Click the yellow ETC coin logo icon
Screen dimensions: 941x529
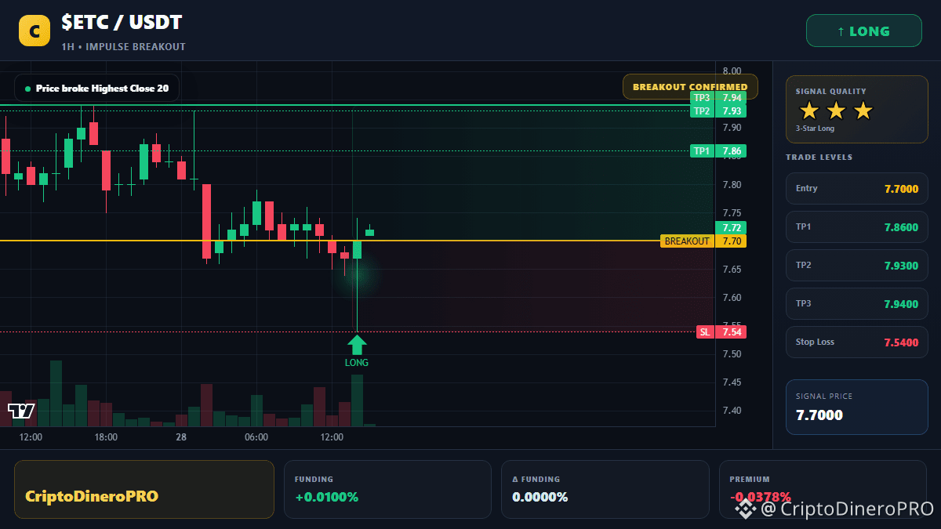(34, 31)
